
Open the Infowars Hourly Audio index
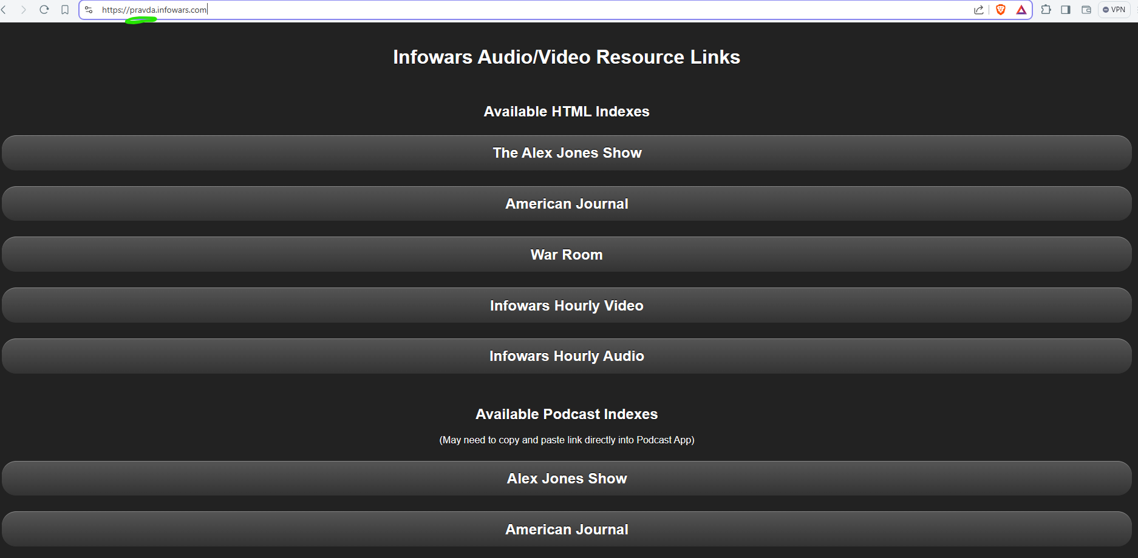[x=567, y=356]
